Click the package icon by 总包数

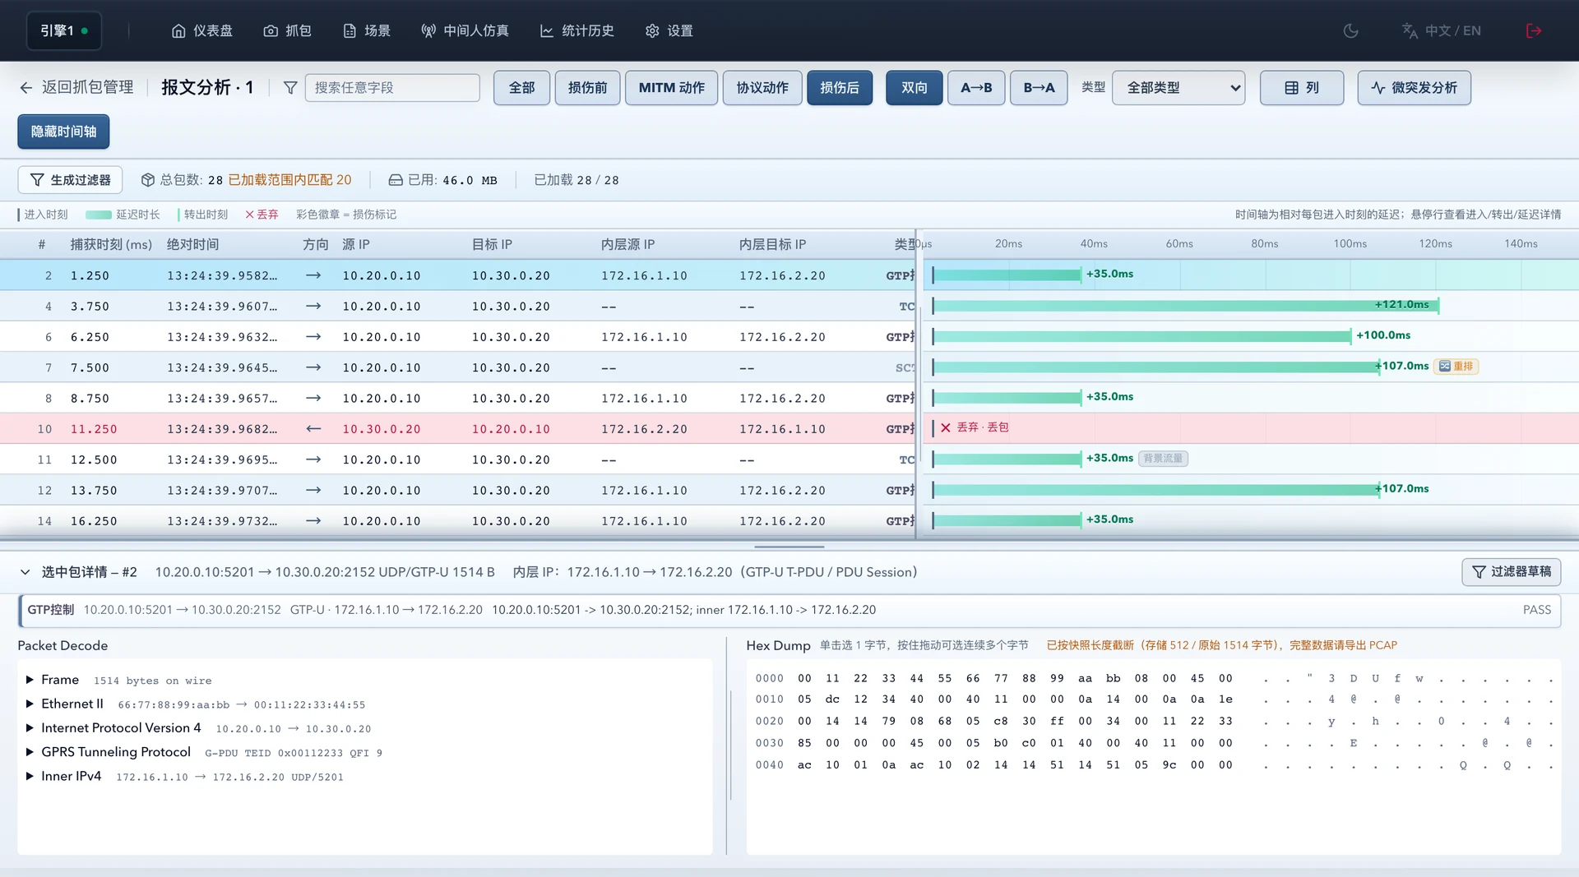148,179
